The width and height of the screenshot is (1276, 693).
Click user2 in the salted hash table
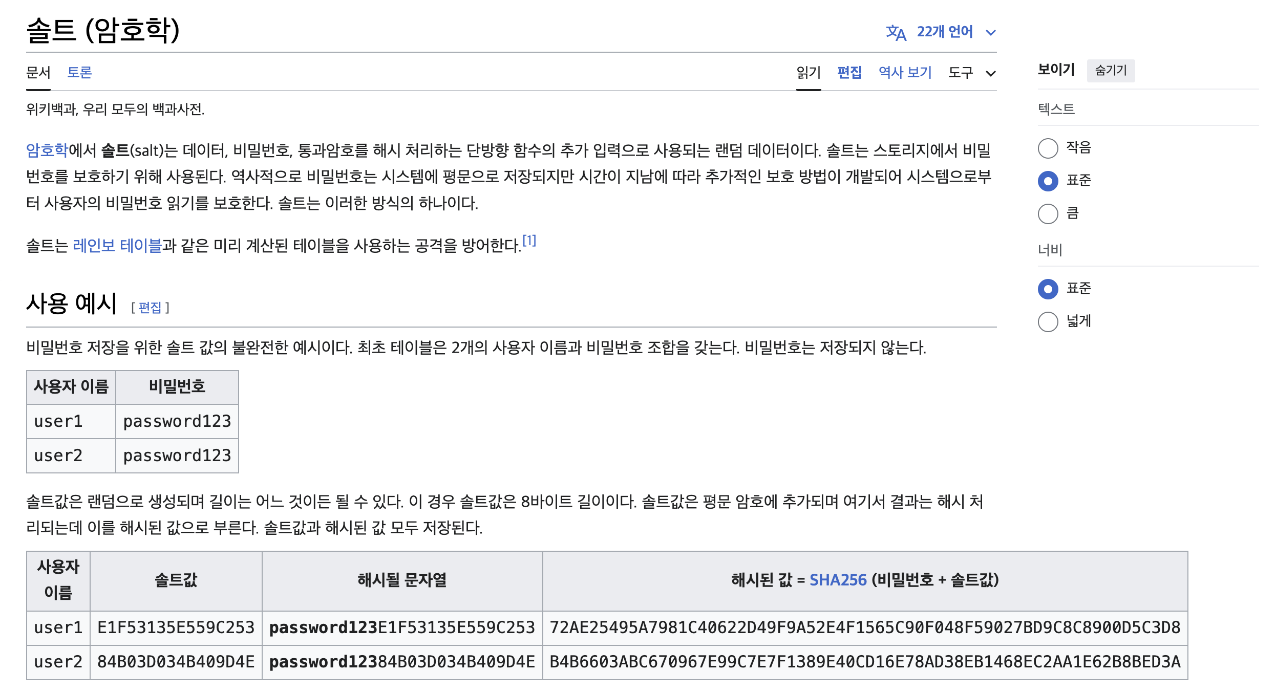pos(58,662)
